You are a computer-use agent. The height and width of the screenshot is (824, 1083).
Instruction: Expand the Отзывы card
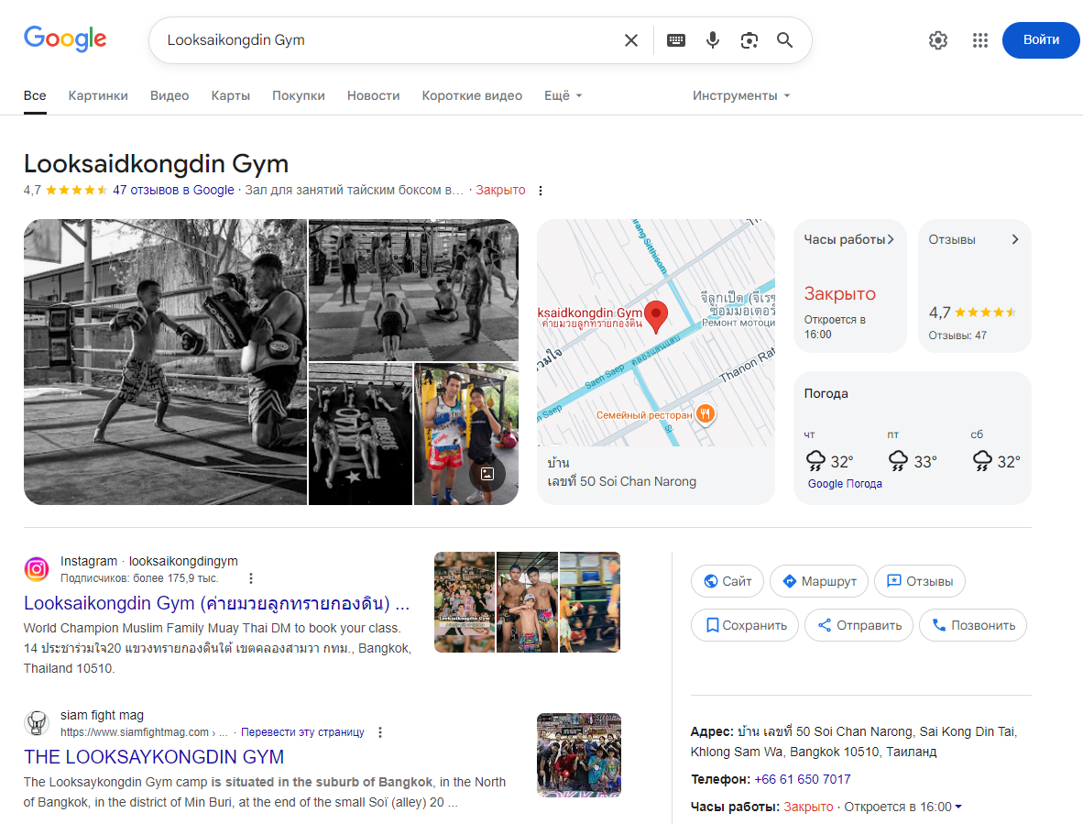974,286
